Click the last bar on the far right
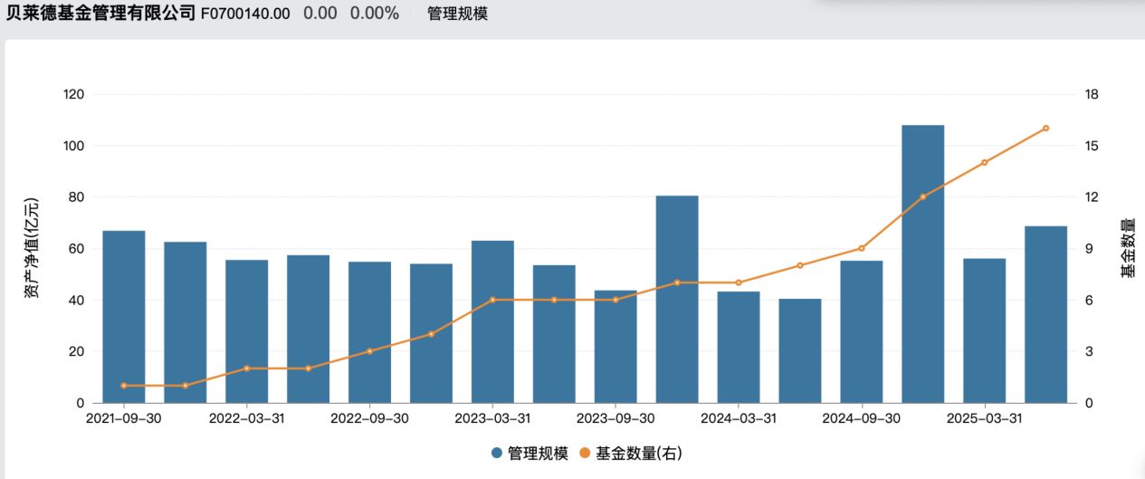This screenshot has width=1145, height=479. (1045, 314)
